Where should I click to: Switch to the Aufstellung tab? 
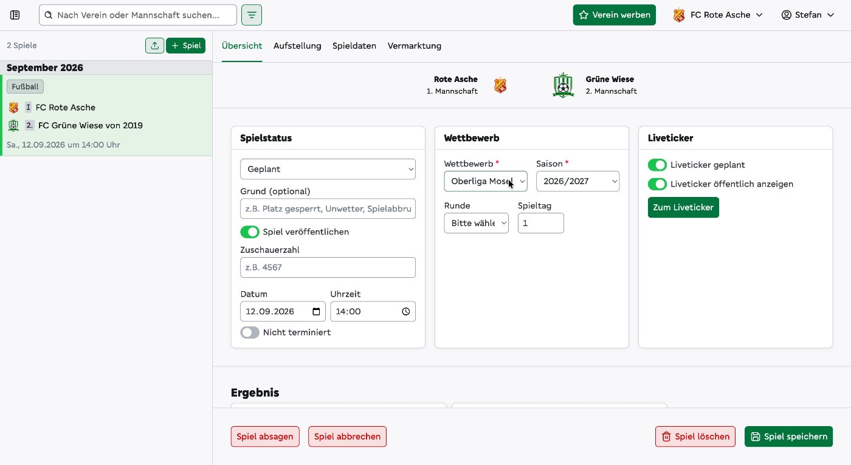(297, 46)
